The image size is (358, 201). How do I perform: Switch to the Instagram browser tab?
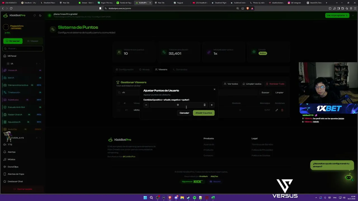[295, 3]
